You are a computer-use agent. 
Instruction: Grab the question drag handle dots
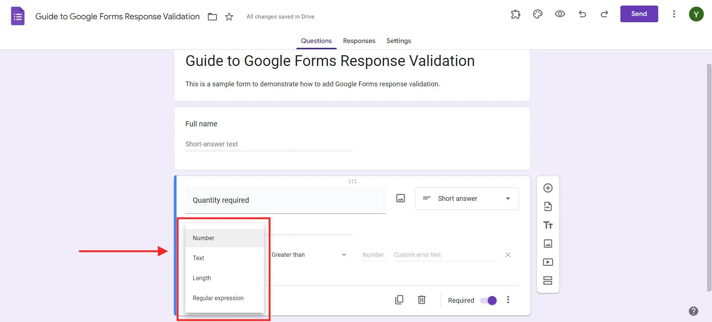pos(352,182)
